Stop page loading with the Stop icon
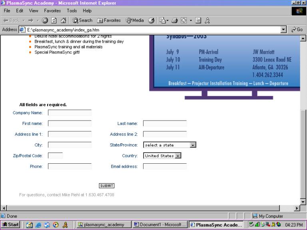The width and height of the screenshot is (307, 230). 45,20
